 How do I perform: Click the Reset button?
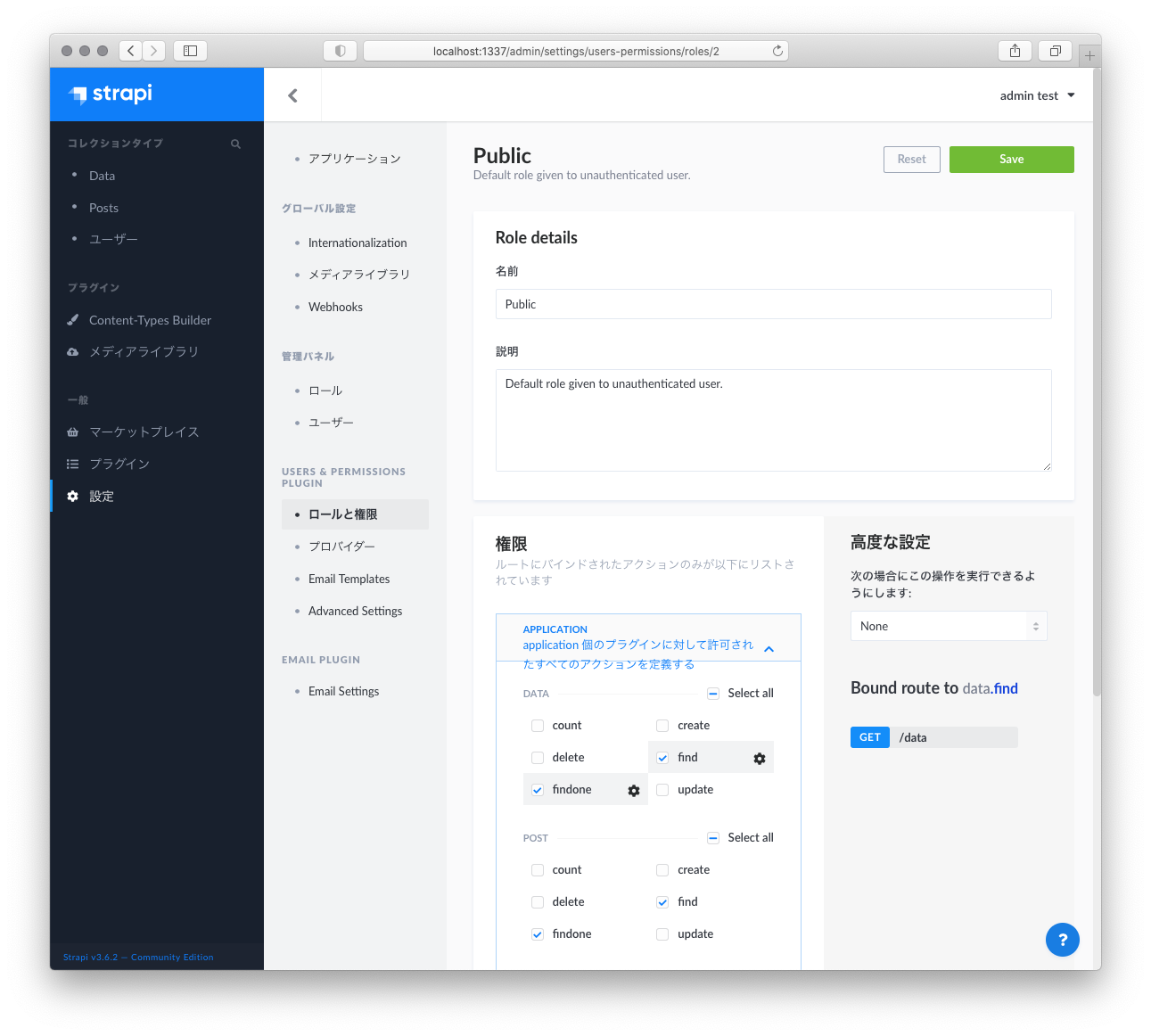pyautogui.click(x=911, y=160)
